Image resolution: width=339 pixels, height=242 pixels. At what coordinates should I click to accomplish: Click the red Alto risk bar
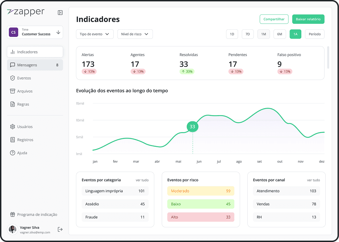tap(201, 217)
